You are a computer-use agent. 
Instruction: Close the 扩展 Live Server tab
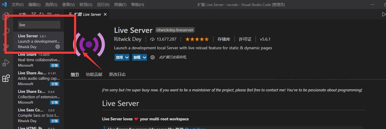click(105, 14)
